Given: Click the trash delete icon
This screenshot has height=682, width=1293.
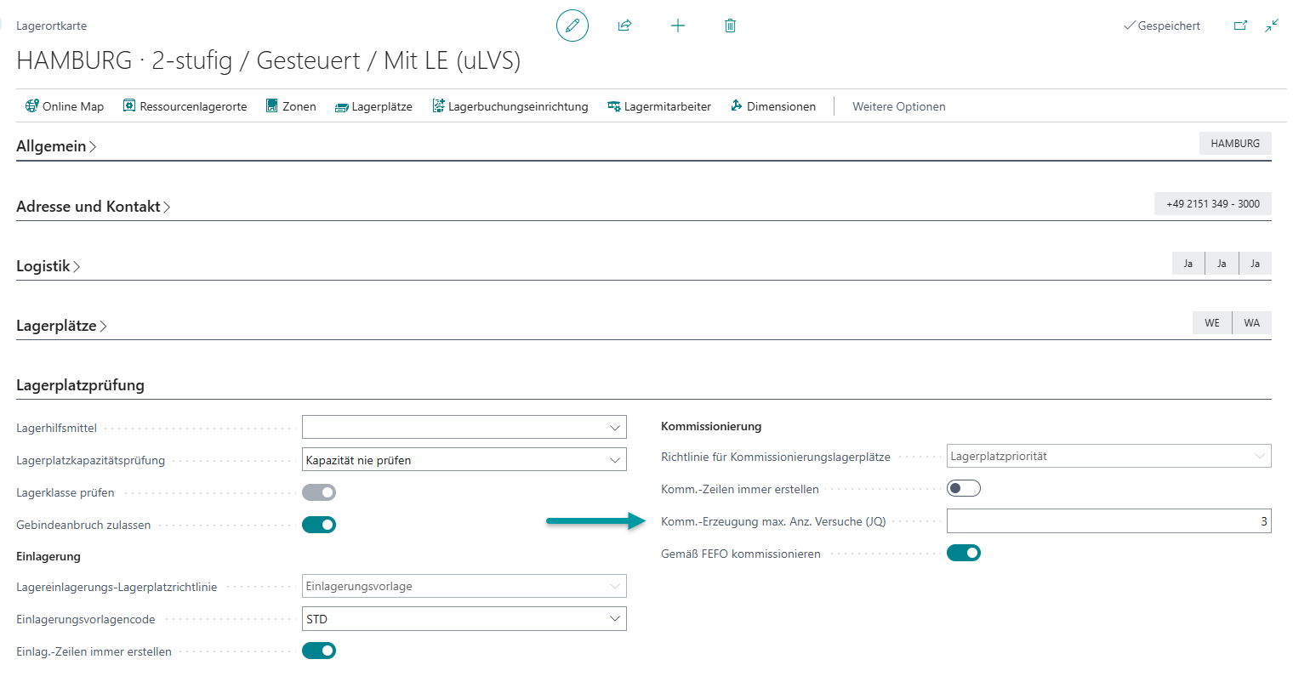Looking at the screenshot, I should (730, 26).
